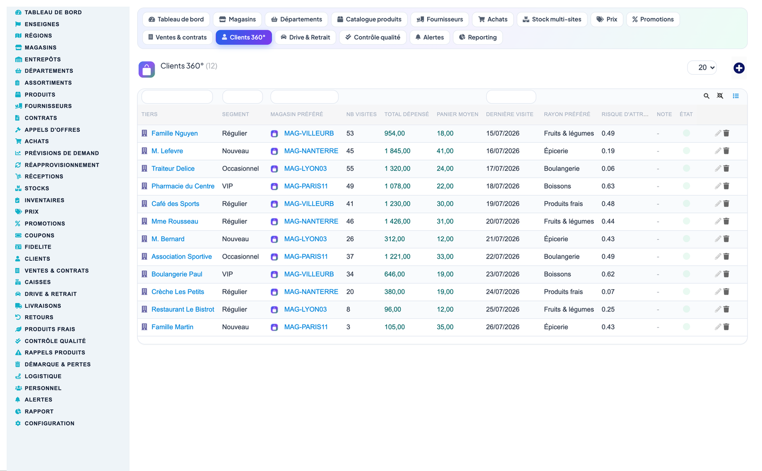This screenshot has width=762, height=471.
Task: Edit the M. Lefevre row pencil icon
Action: 718,151
